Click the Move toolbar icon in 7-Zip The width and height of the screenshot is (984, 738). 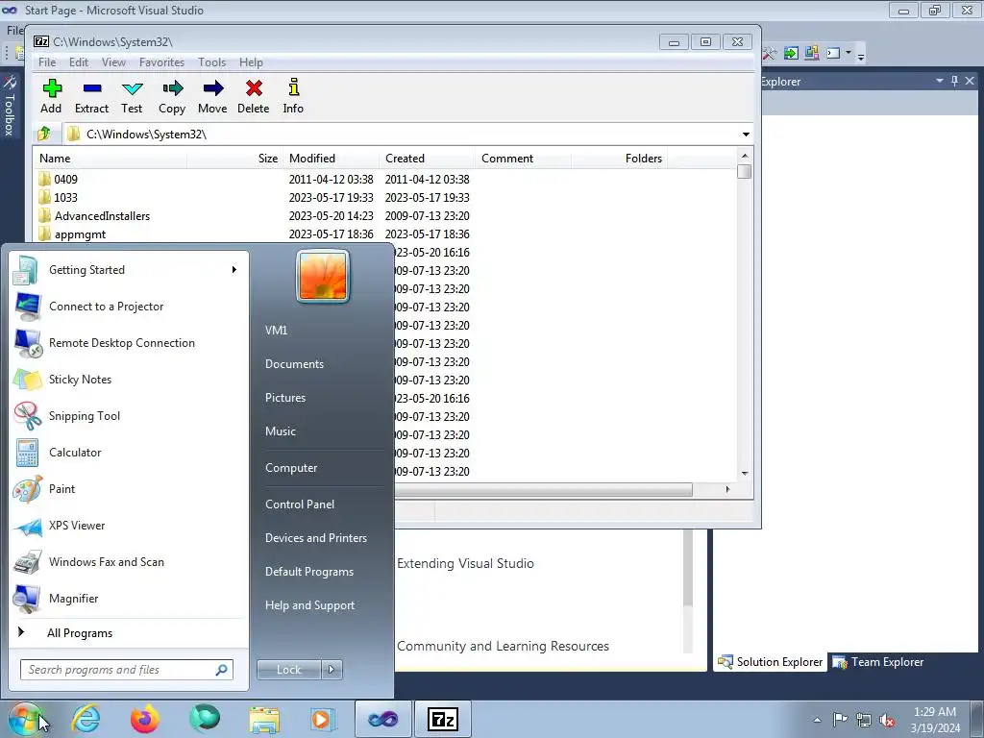point(212,97)
